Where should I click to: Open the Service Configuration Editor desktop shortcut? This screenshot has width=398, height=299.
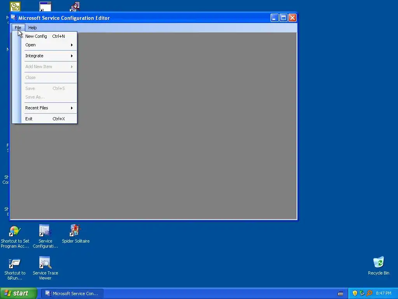[45, 236]
